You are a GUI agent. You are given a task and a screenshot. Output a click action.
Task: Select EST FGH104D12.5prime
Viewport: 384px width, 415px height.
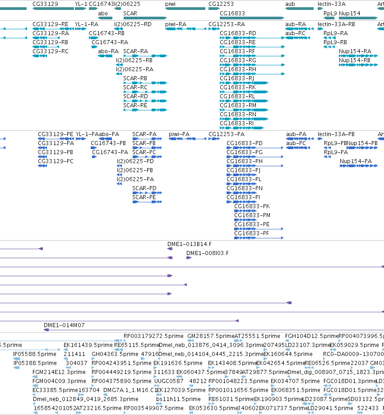click(312, 336)
